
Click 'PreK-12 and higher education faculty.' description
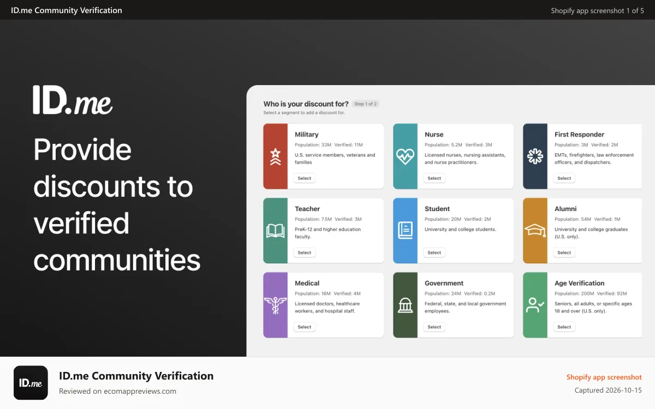327,233
